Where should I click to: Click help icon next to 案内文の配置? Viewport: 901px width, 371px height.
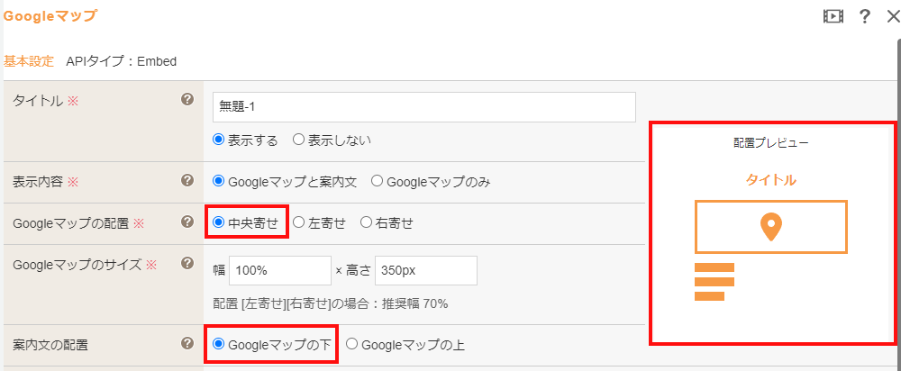coord(187,343)
